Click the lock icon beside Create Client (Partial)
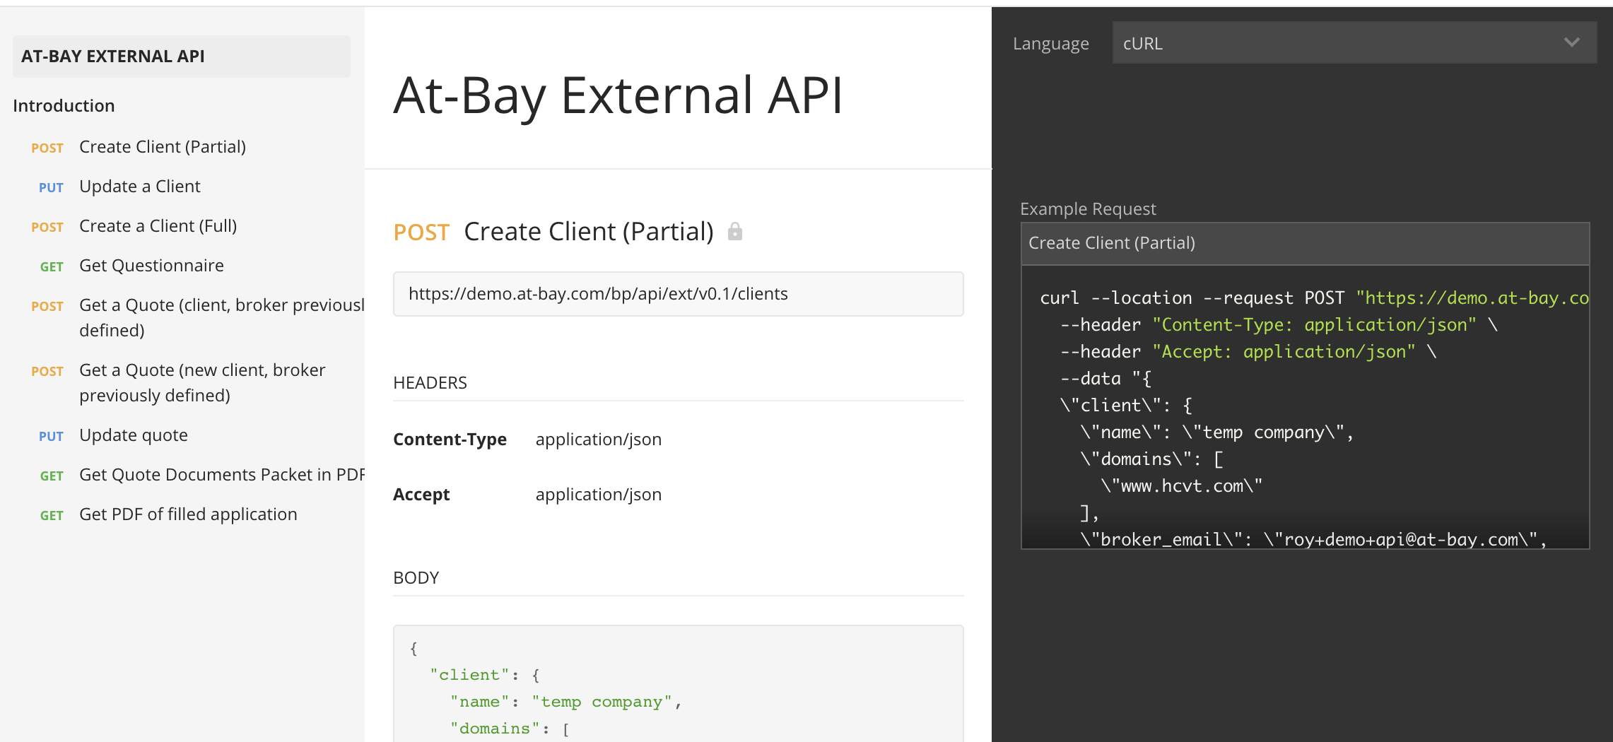 735,230
